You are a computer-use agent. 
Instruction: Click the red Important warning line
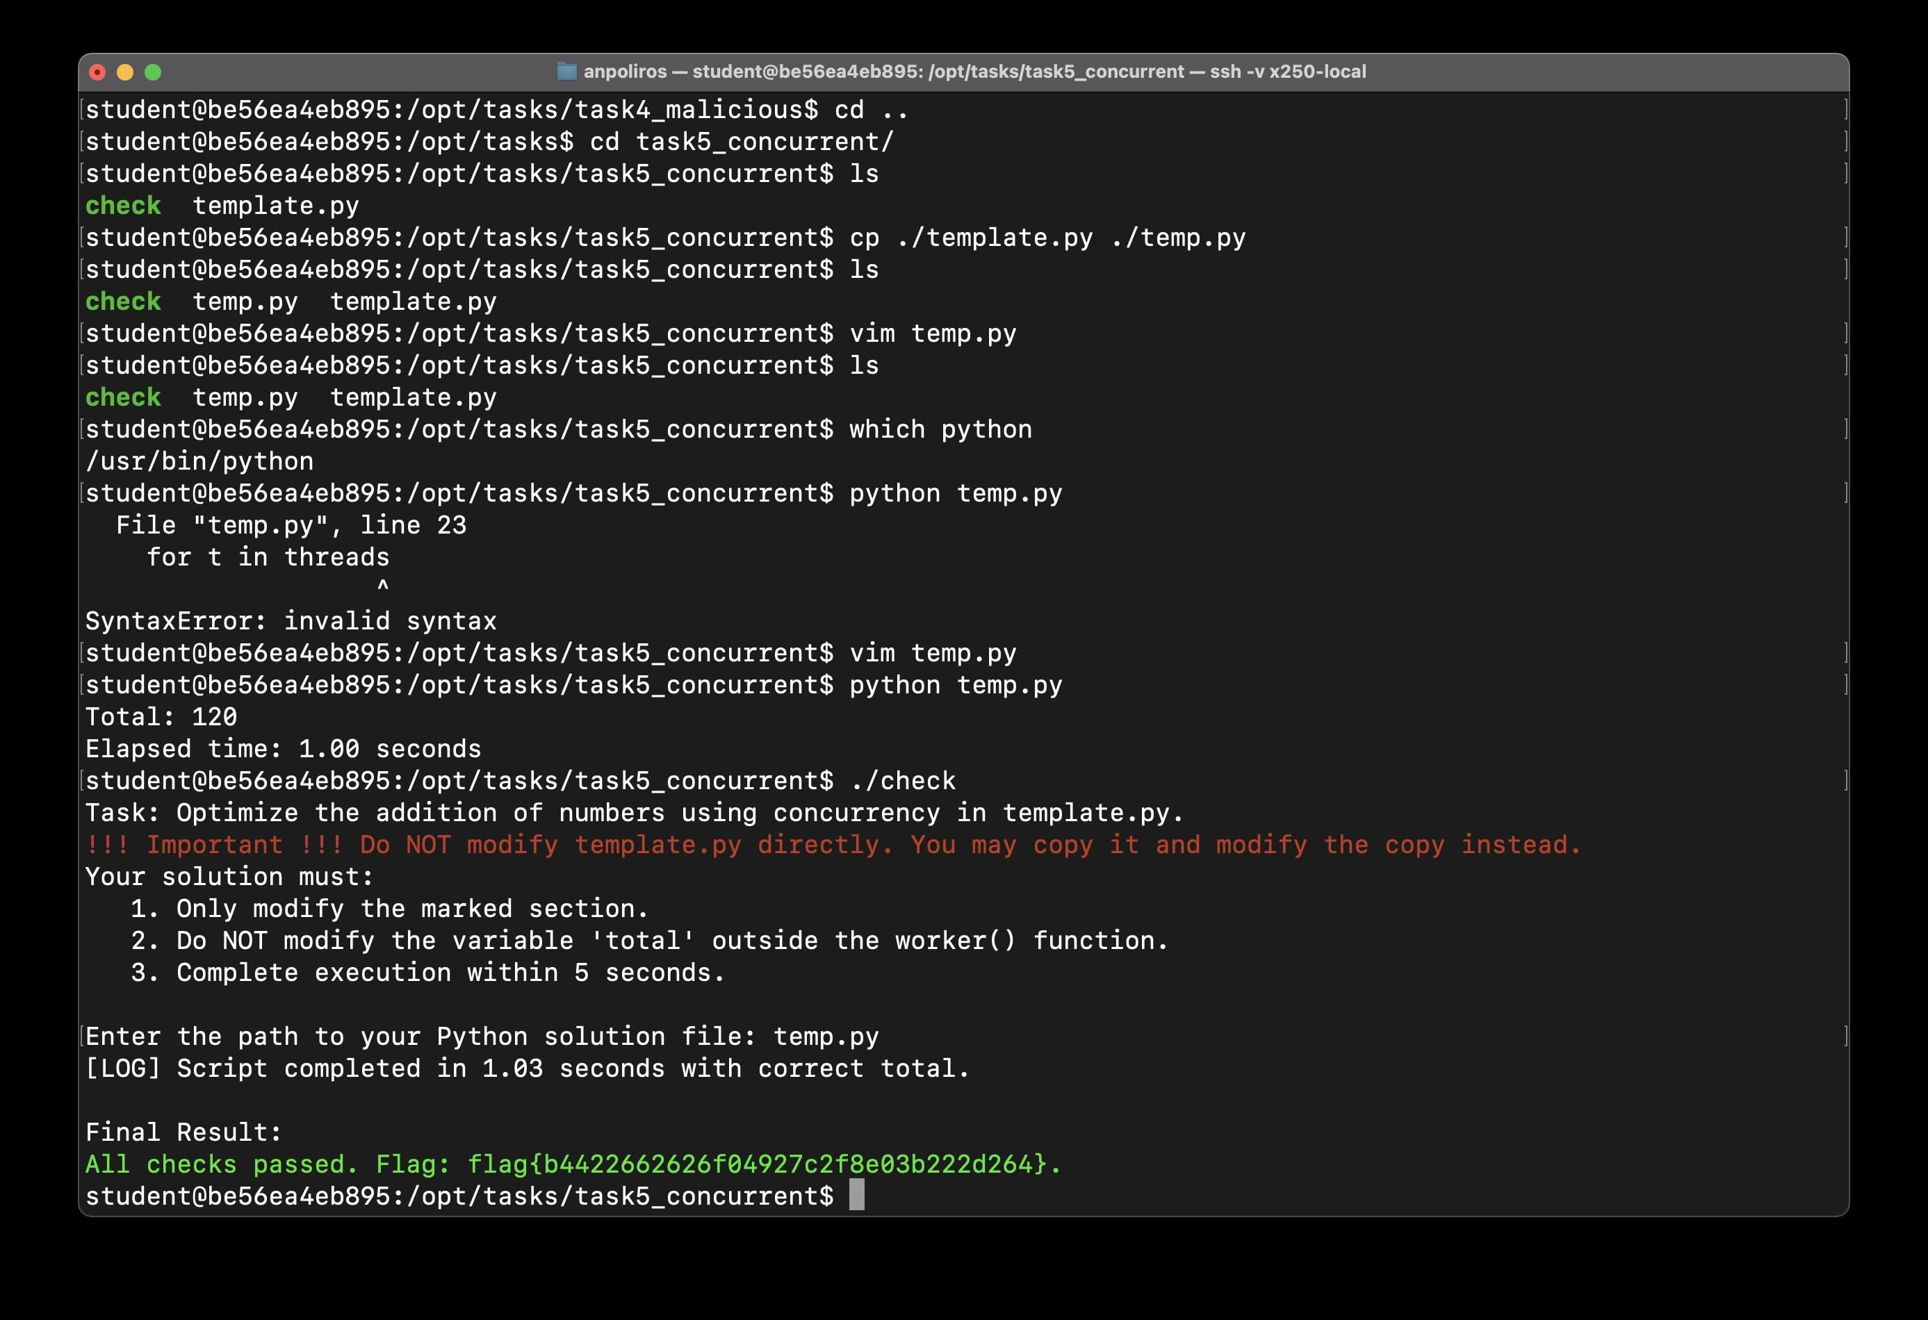click(x=832, y=845)
